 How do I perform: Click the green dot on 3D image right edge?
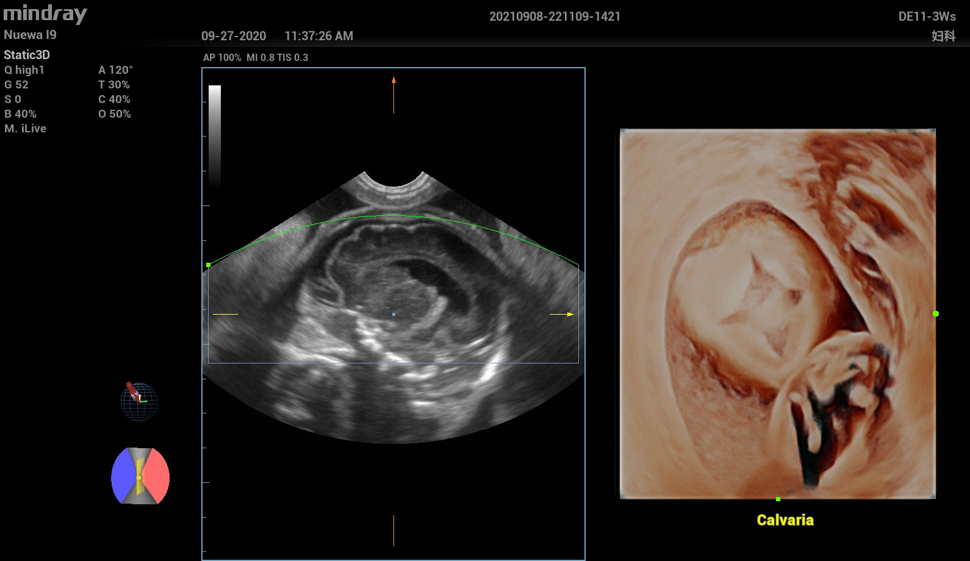click(935, 313)
